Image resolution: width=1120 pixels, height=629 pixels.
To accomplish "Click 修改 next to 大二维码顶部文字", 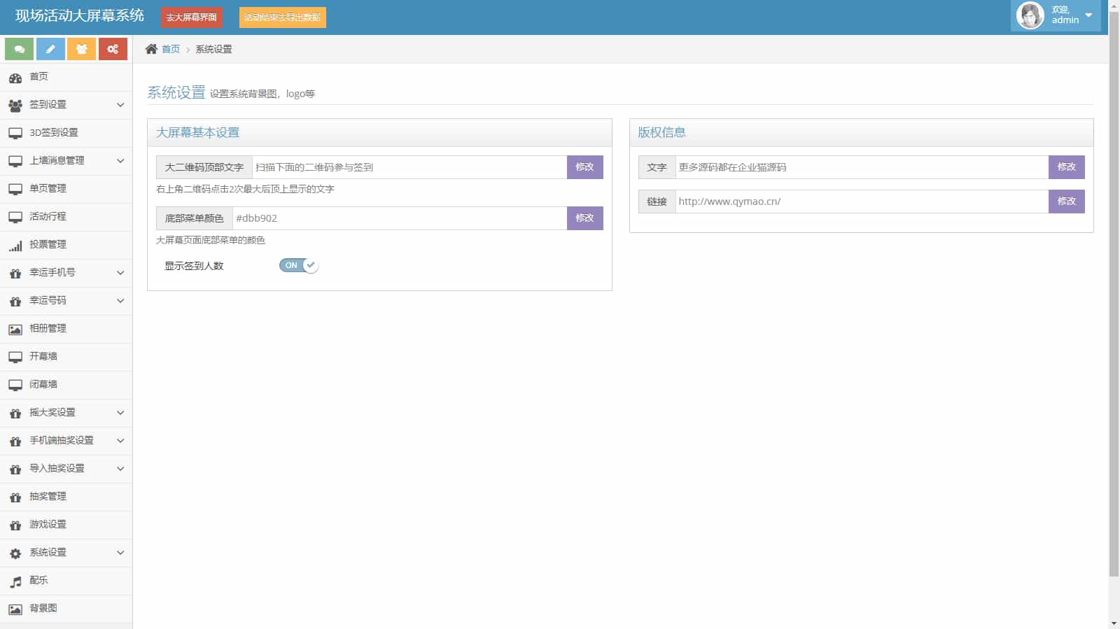I will coord(584,167).
